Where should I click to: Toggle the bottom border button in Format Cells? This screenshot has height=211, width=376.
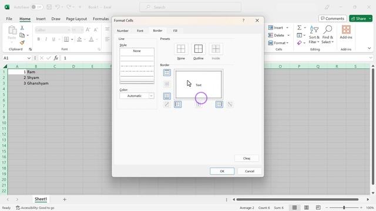click(167, 96)
